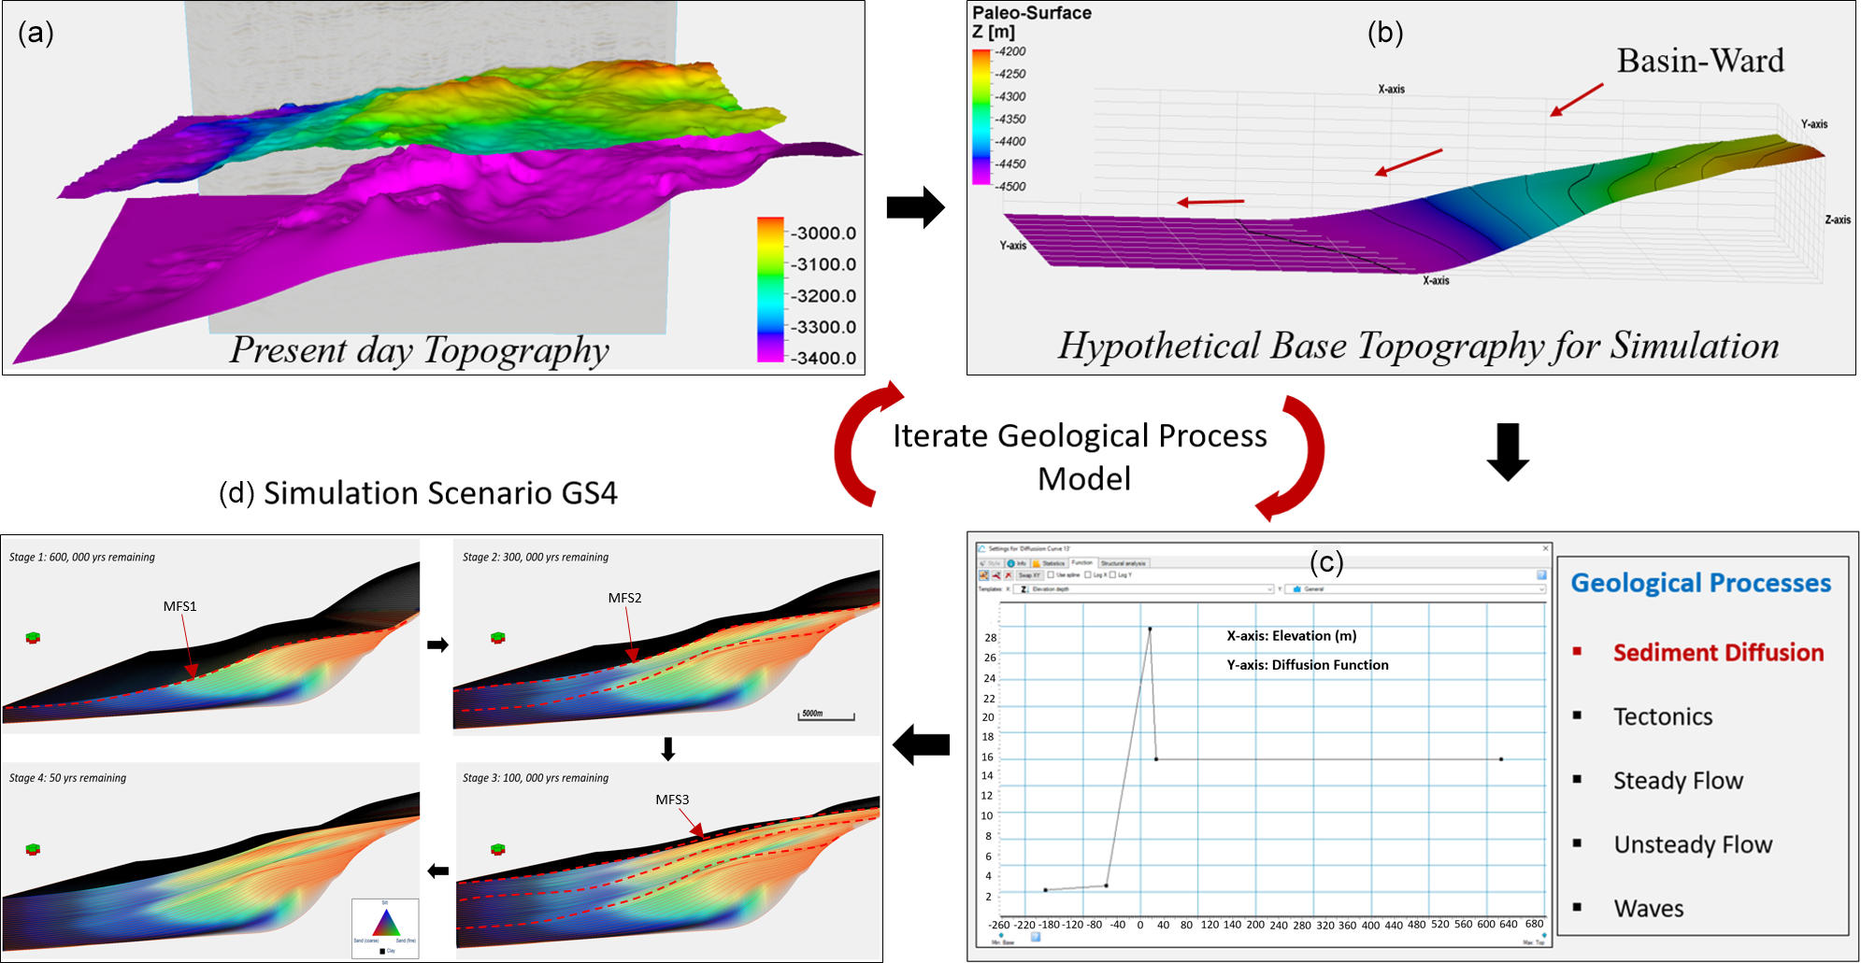Open the Structural analysis tab

click(x=1124, y=563)
